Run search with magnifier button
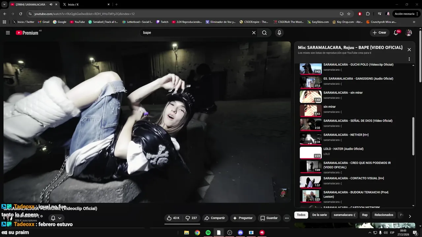The width and height of the screenshot is (422, 237). click(264, 33)
